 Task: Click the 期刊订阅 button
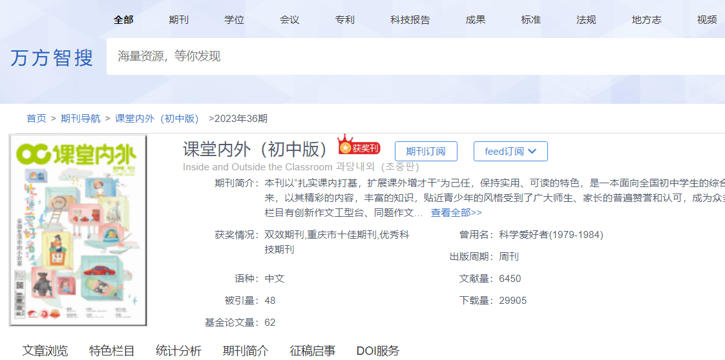[426, 152]
